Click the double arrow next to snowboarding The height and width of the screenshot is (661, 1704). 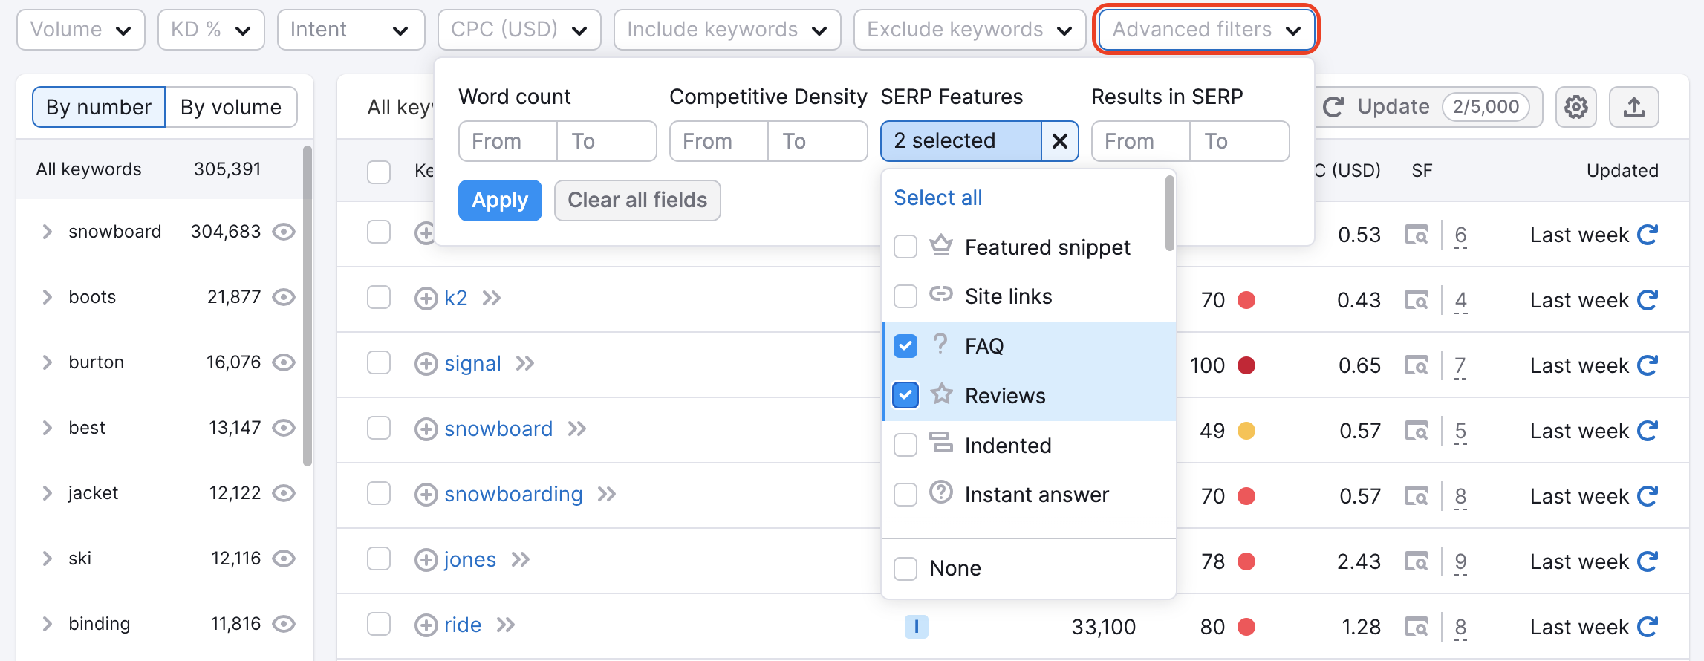[x=607, y=495]
